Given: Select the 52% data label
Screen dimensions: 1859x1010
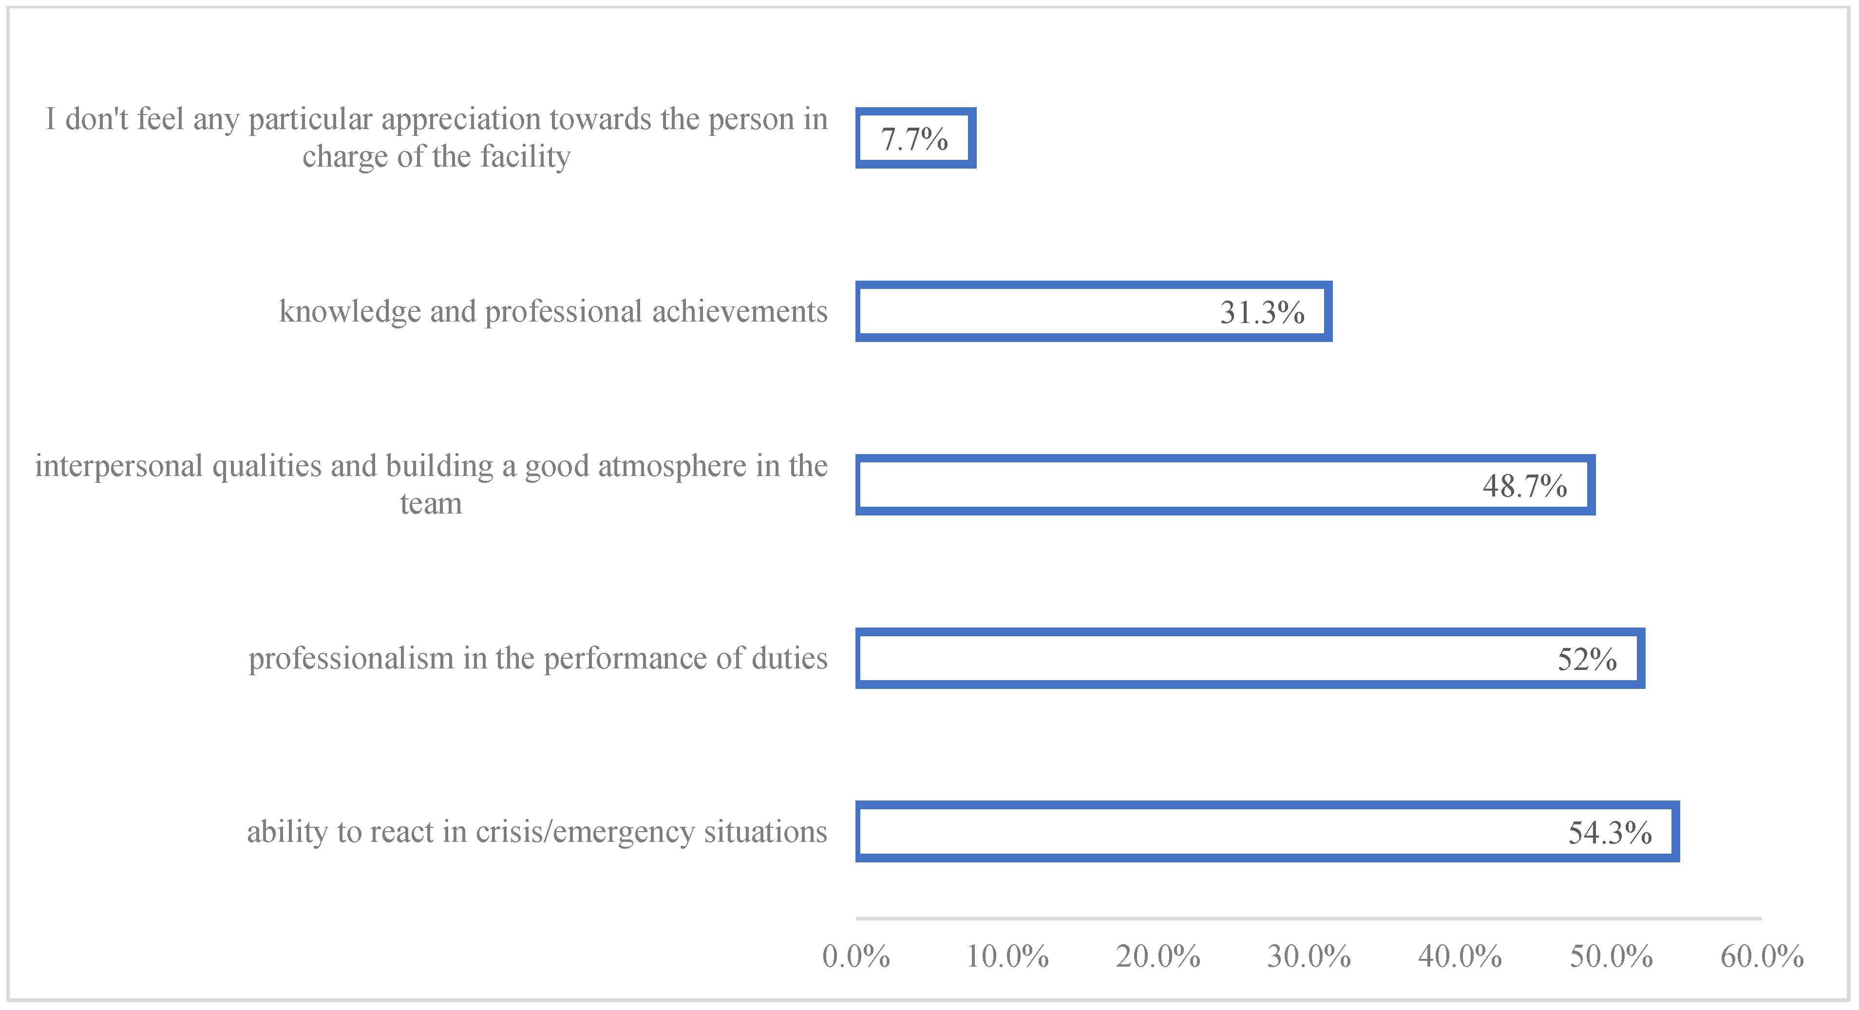Looking at the screenshot, I should pos(1587,659).
